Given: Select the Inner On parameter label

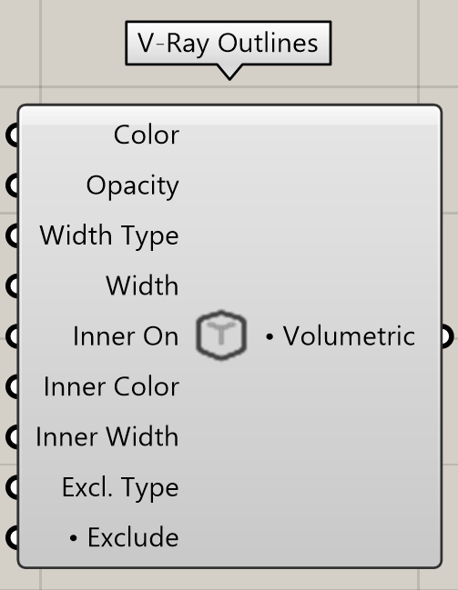Looking at the screenshot, I should pos(126,336).
